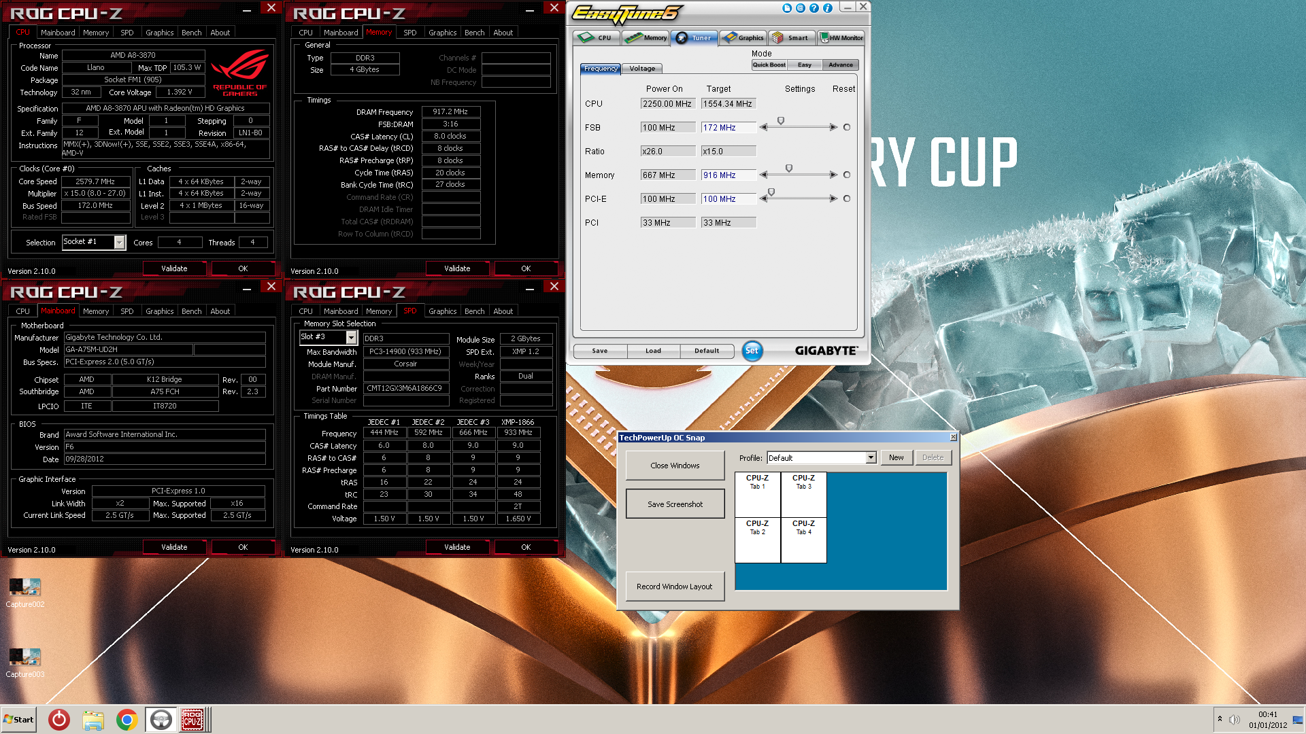This screenshot has height=734, width=1306.
Task: Click Validate in the top-left CPU-Z window
Action: coord(174,268)
